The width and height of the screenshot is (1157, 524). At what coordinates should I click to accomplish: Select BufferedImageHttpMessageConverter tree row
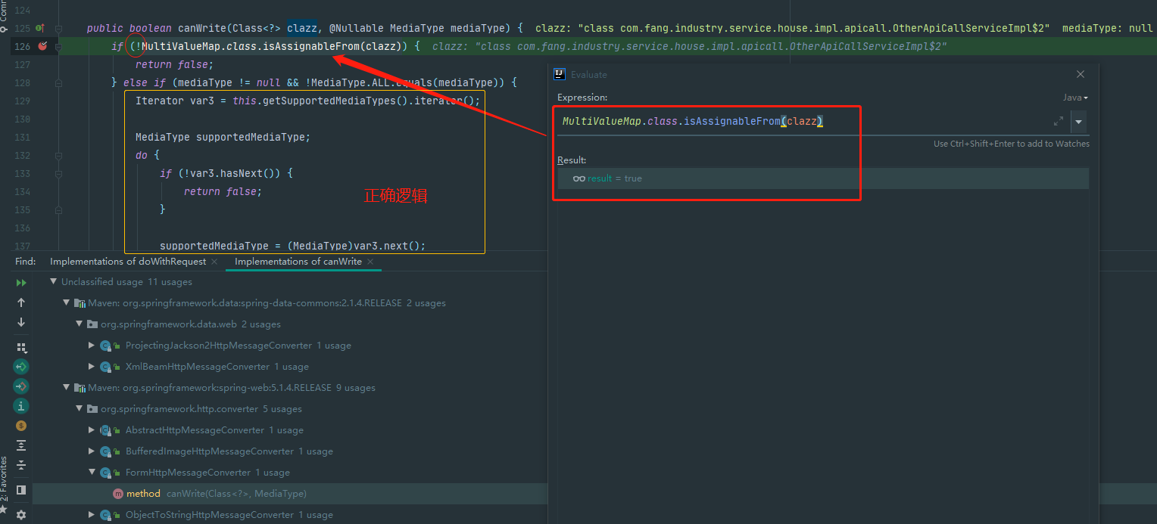290,451
